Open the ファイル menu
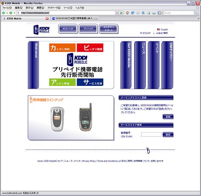The height and width of the screenshot is (196, 201). tap(7, 8)
